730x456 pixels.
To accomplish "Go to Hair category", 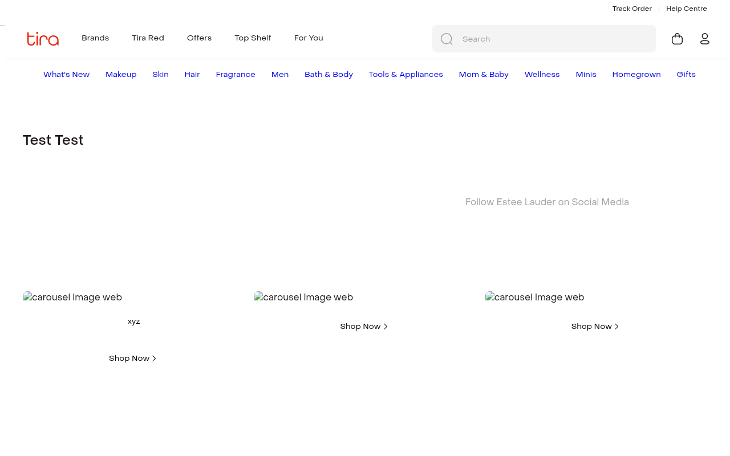I will (192, 75).
